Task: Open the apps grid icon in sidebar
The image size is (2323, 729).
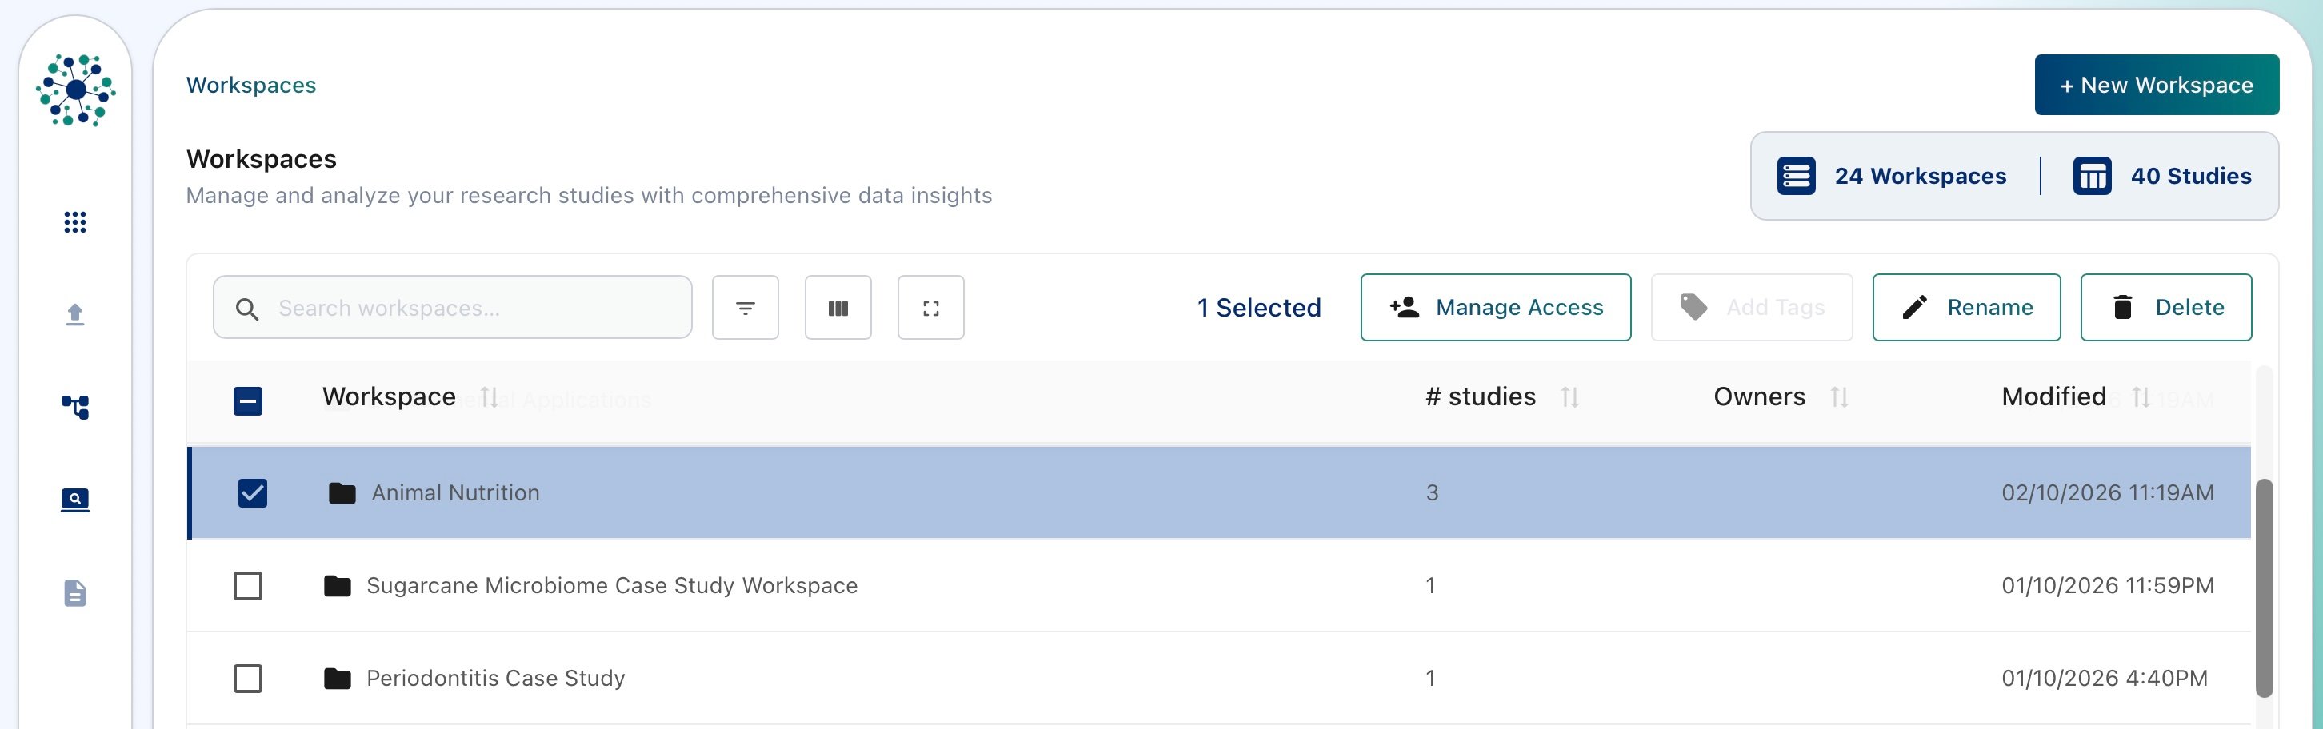Action: click(x=75, y=222)
